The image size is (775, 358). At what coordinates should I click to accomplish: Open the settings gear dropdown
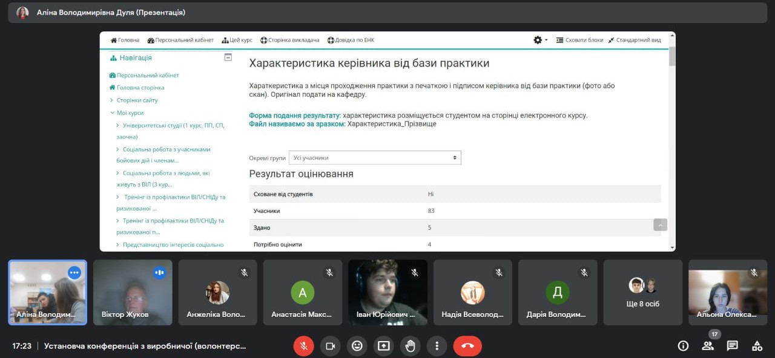(x=540, y=40)
